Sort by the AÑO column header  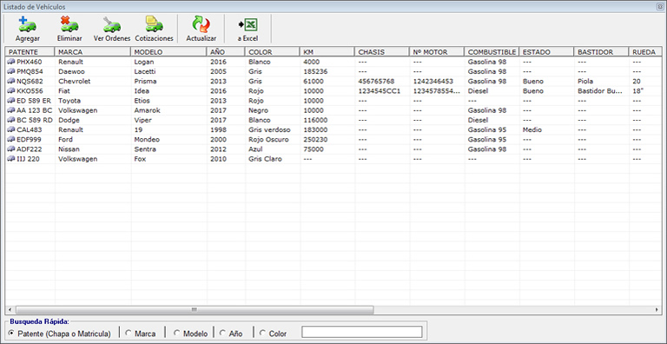coord(226,52)
